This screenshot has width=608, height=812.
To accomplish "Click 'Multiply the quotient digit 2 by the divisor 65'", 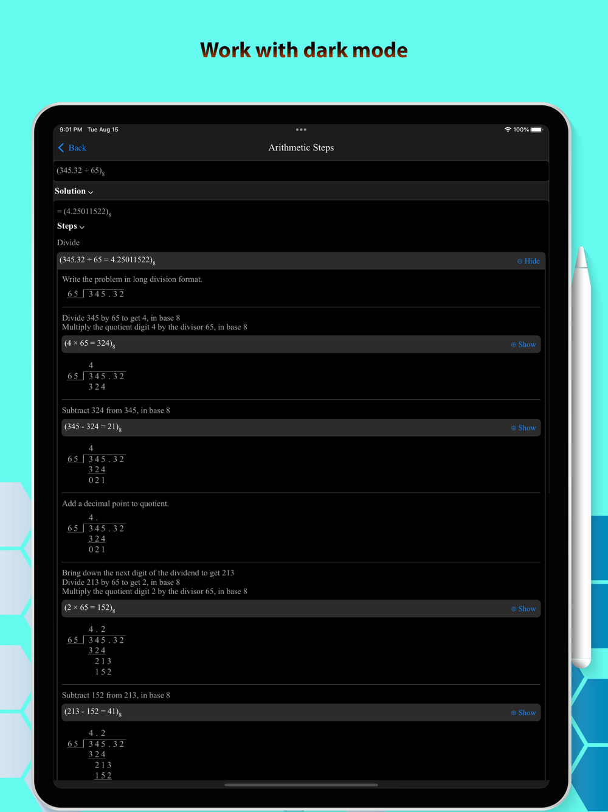I will [x=140, y=592].
